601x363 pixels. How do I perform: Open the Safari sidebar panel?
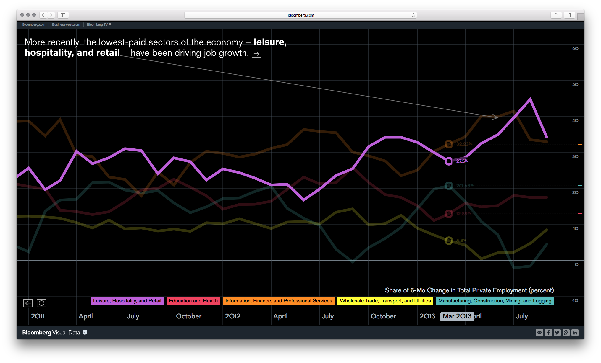click(63, 15)
